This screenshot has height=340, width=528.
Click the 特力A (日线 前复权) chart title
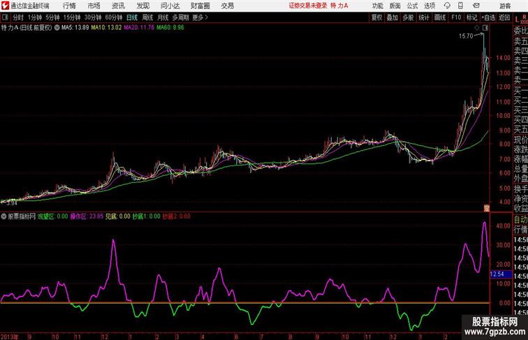tap(27, 28)
